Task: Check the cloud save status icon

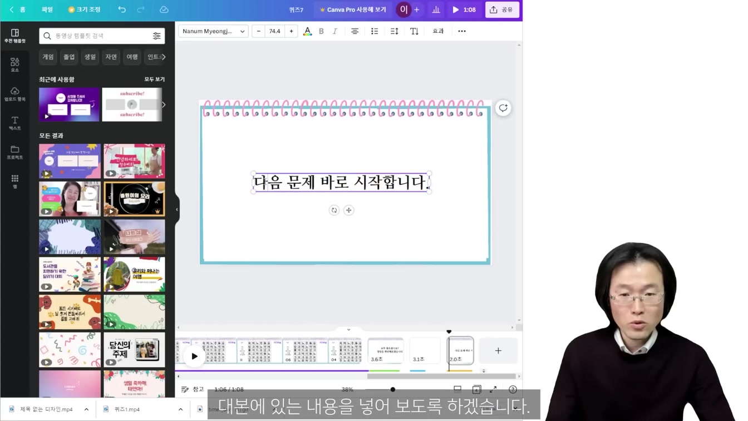Action: pyautogui.click(x=164, y=9)
